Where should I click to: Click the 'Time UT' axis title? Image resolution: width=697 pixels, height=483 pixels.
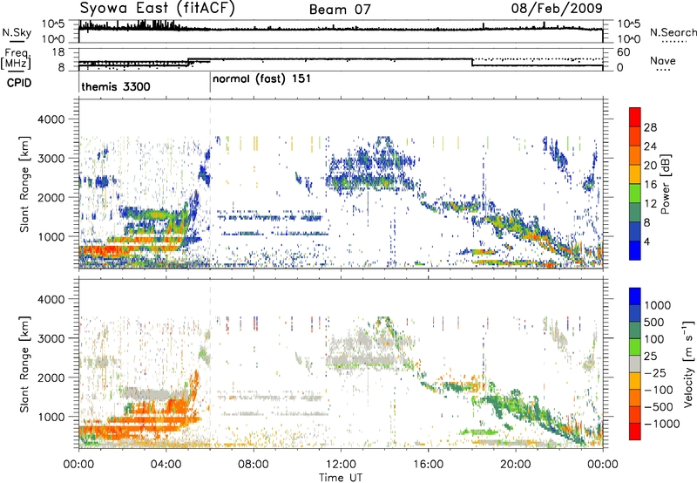coord(341,478)
